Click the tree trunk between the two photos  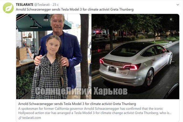85,56
